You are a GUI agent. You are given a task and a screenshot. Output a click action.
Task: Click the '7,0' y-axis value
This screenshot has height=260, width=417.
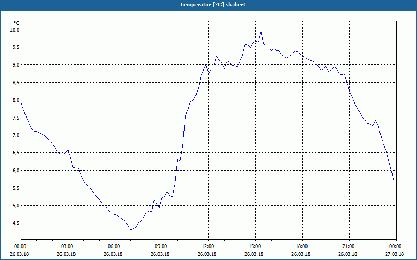click(x=16, y=135)
